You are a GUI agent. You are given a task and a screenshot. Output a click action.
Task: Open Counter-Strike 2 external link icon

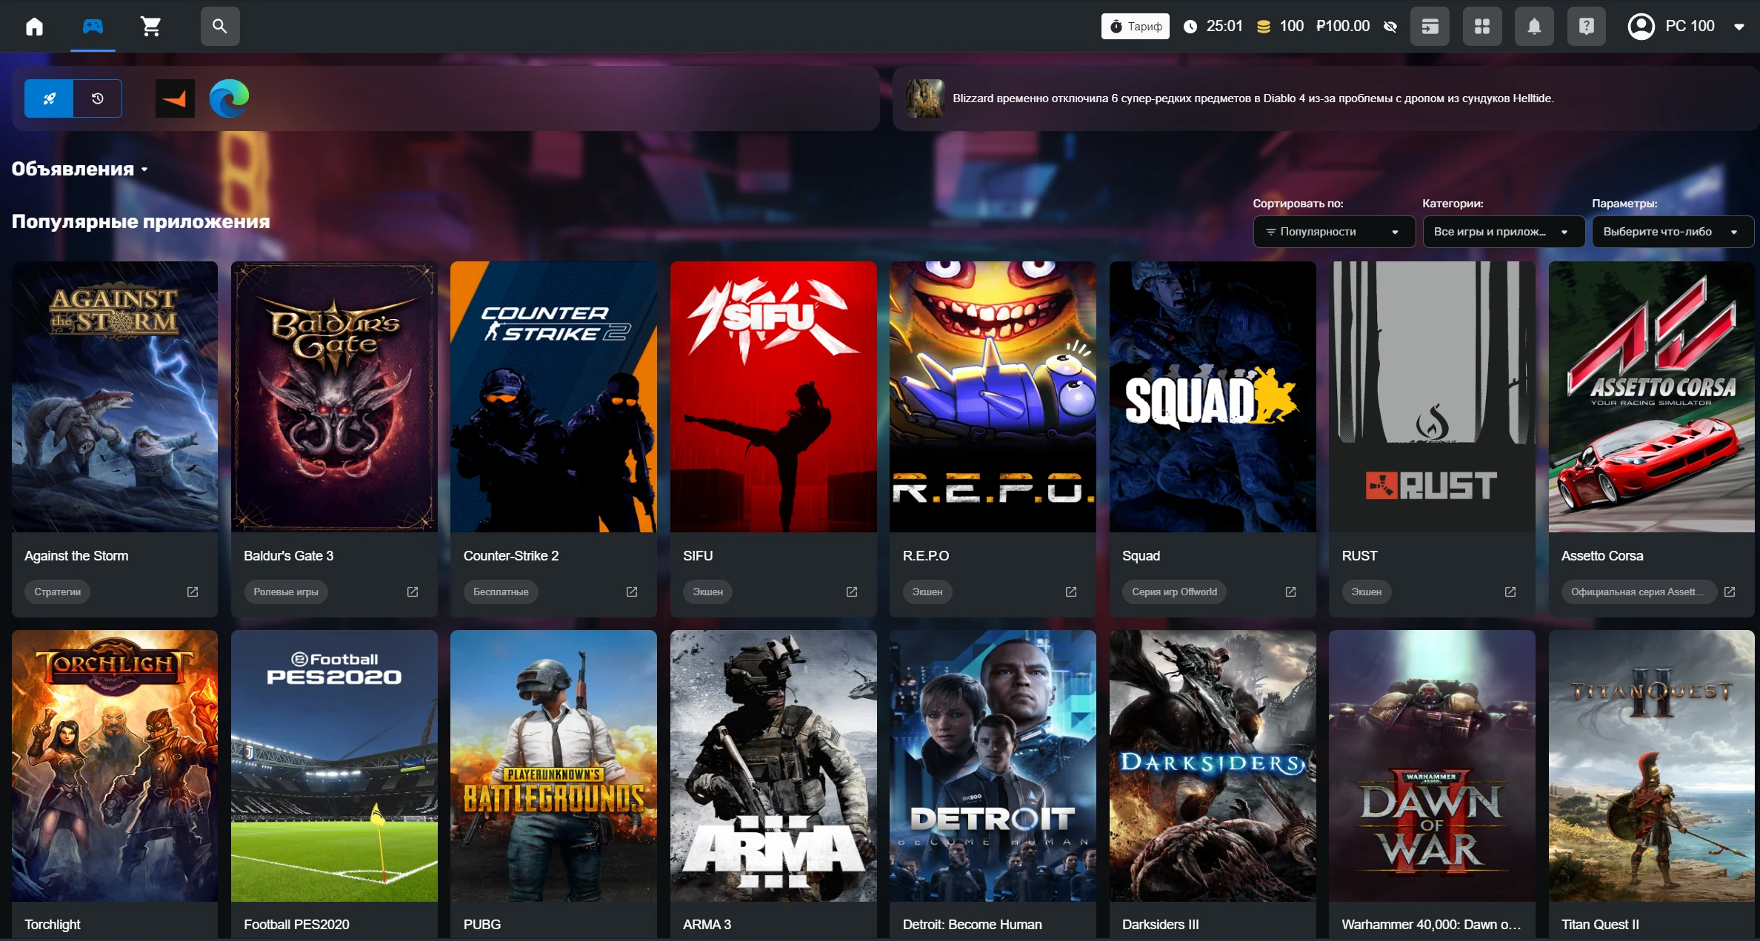632,592
